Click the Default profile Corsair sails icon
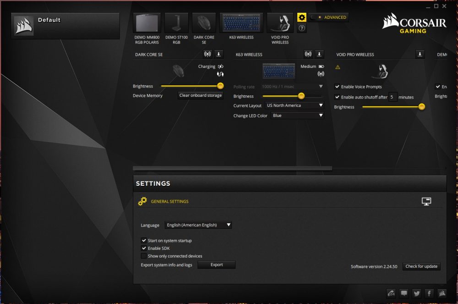Screen dimensions: 458x304 [24, 26]
